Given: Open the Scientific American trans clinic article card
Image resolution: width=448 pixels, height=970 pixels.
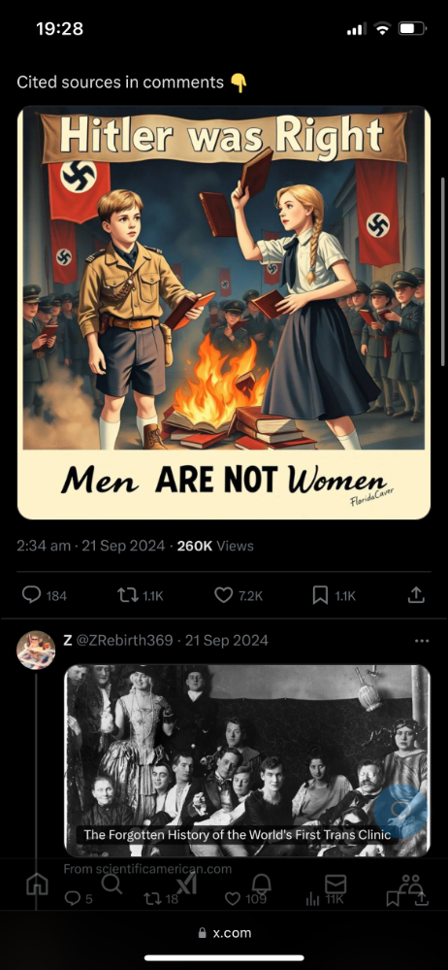Looking at the screenshot, I should coord(246,761).
